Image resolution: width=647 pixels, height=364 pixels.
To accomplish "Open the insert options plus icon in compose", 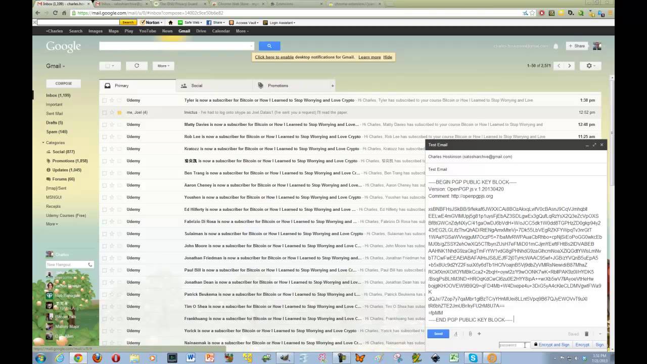I will click(x=479, y=334).
